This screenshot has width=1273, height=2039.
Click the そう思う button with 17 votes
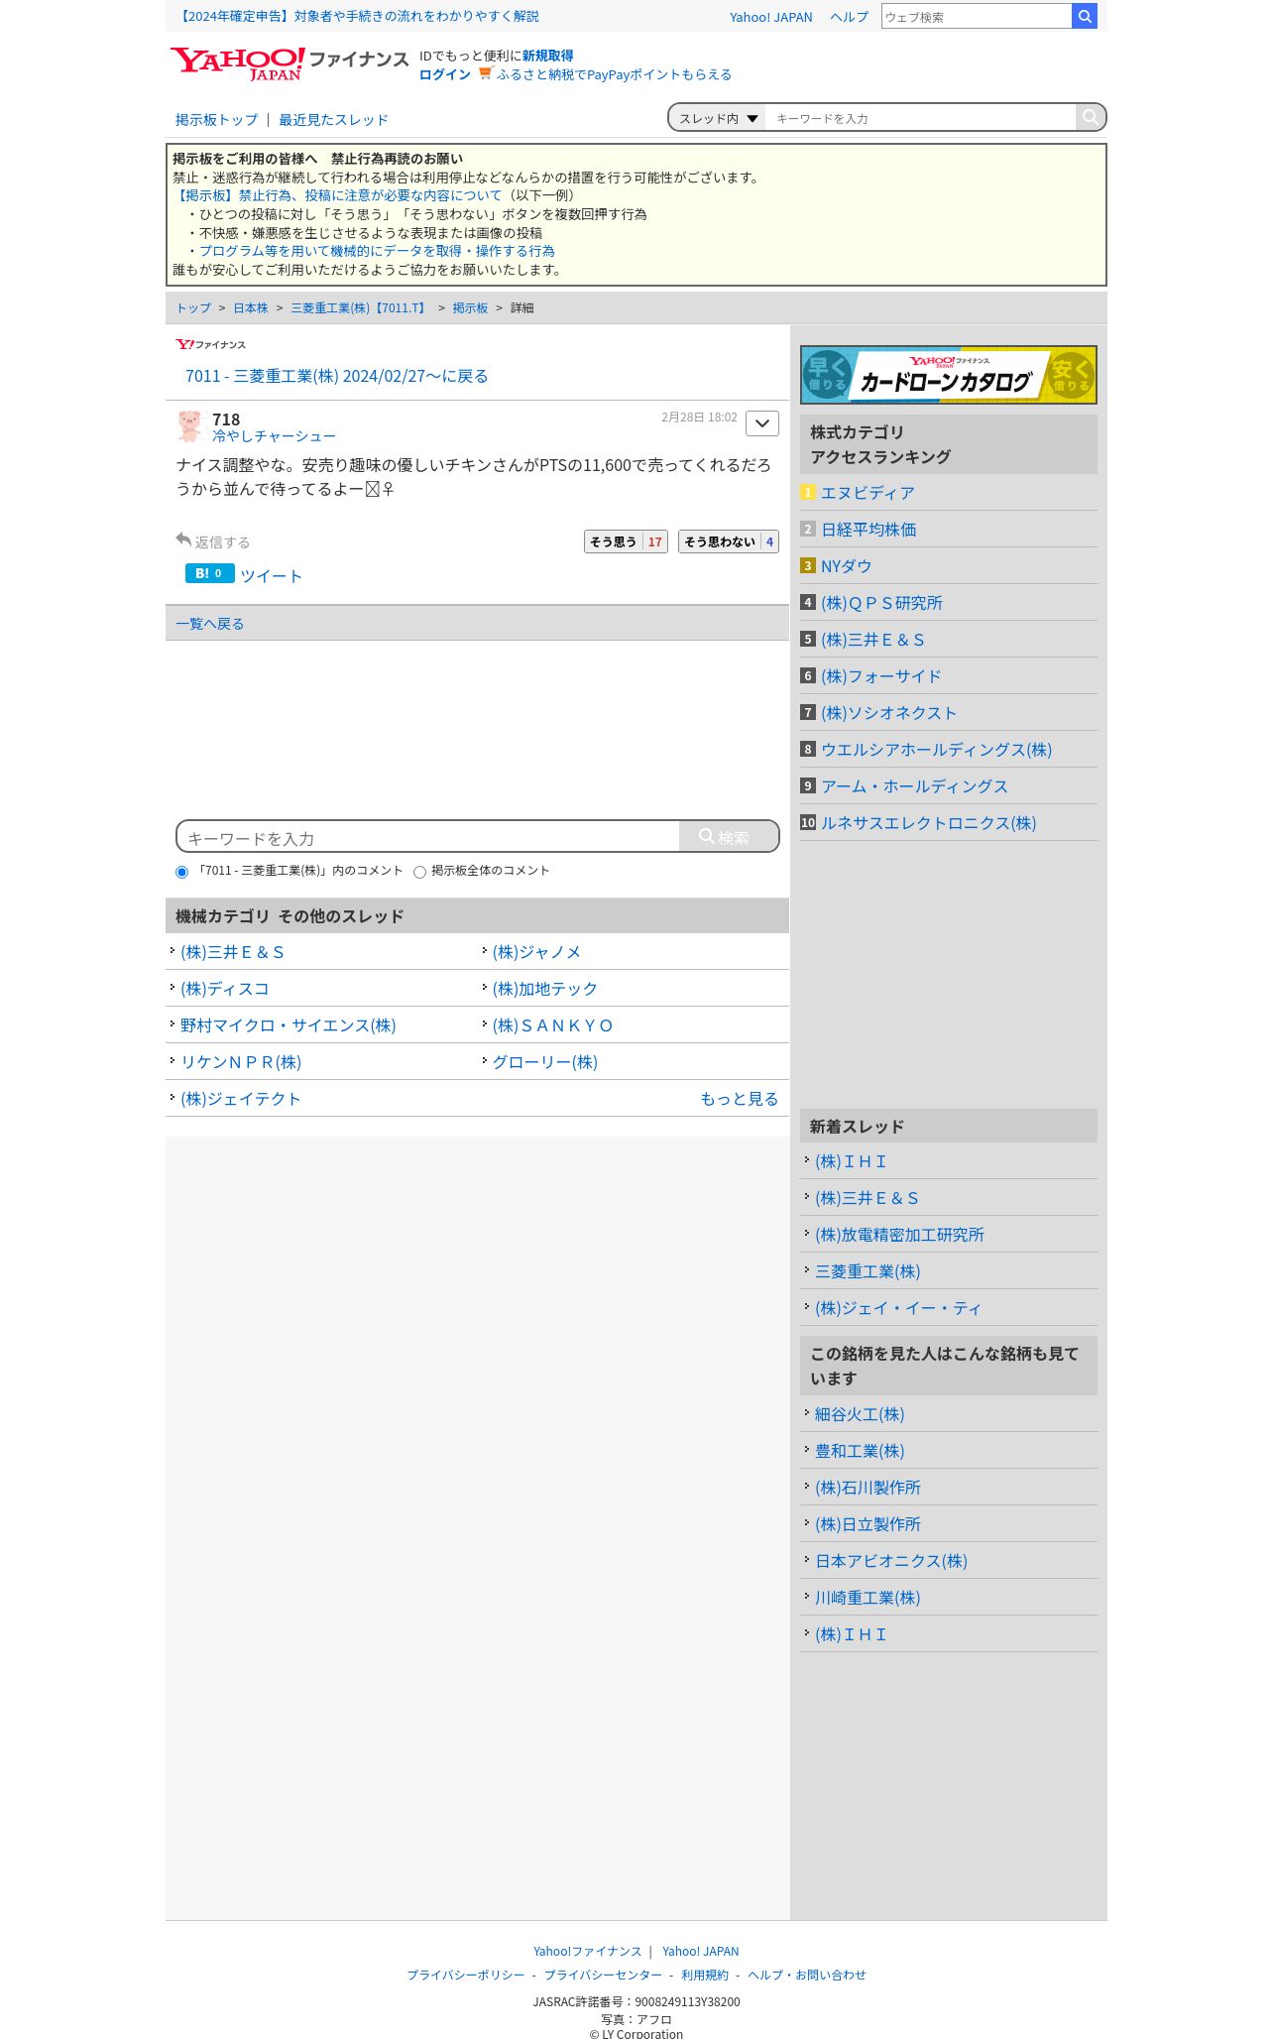[626, 541]
